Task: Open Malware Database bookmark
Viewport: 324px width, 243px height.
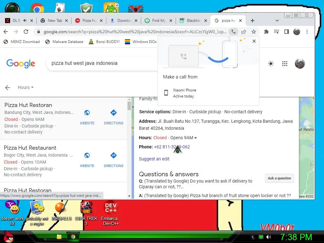Action: (x=64, y=42)
